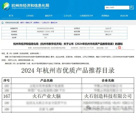Click the source line 来源：杭州市经济和信息化局

(x=47, y=48)
